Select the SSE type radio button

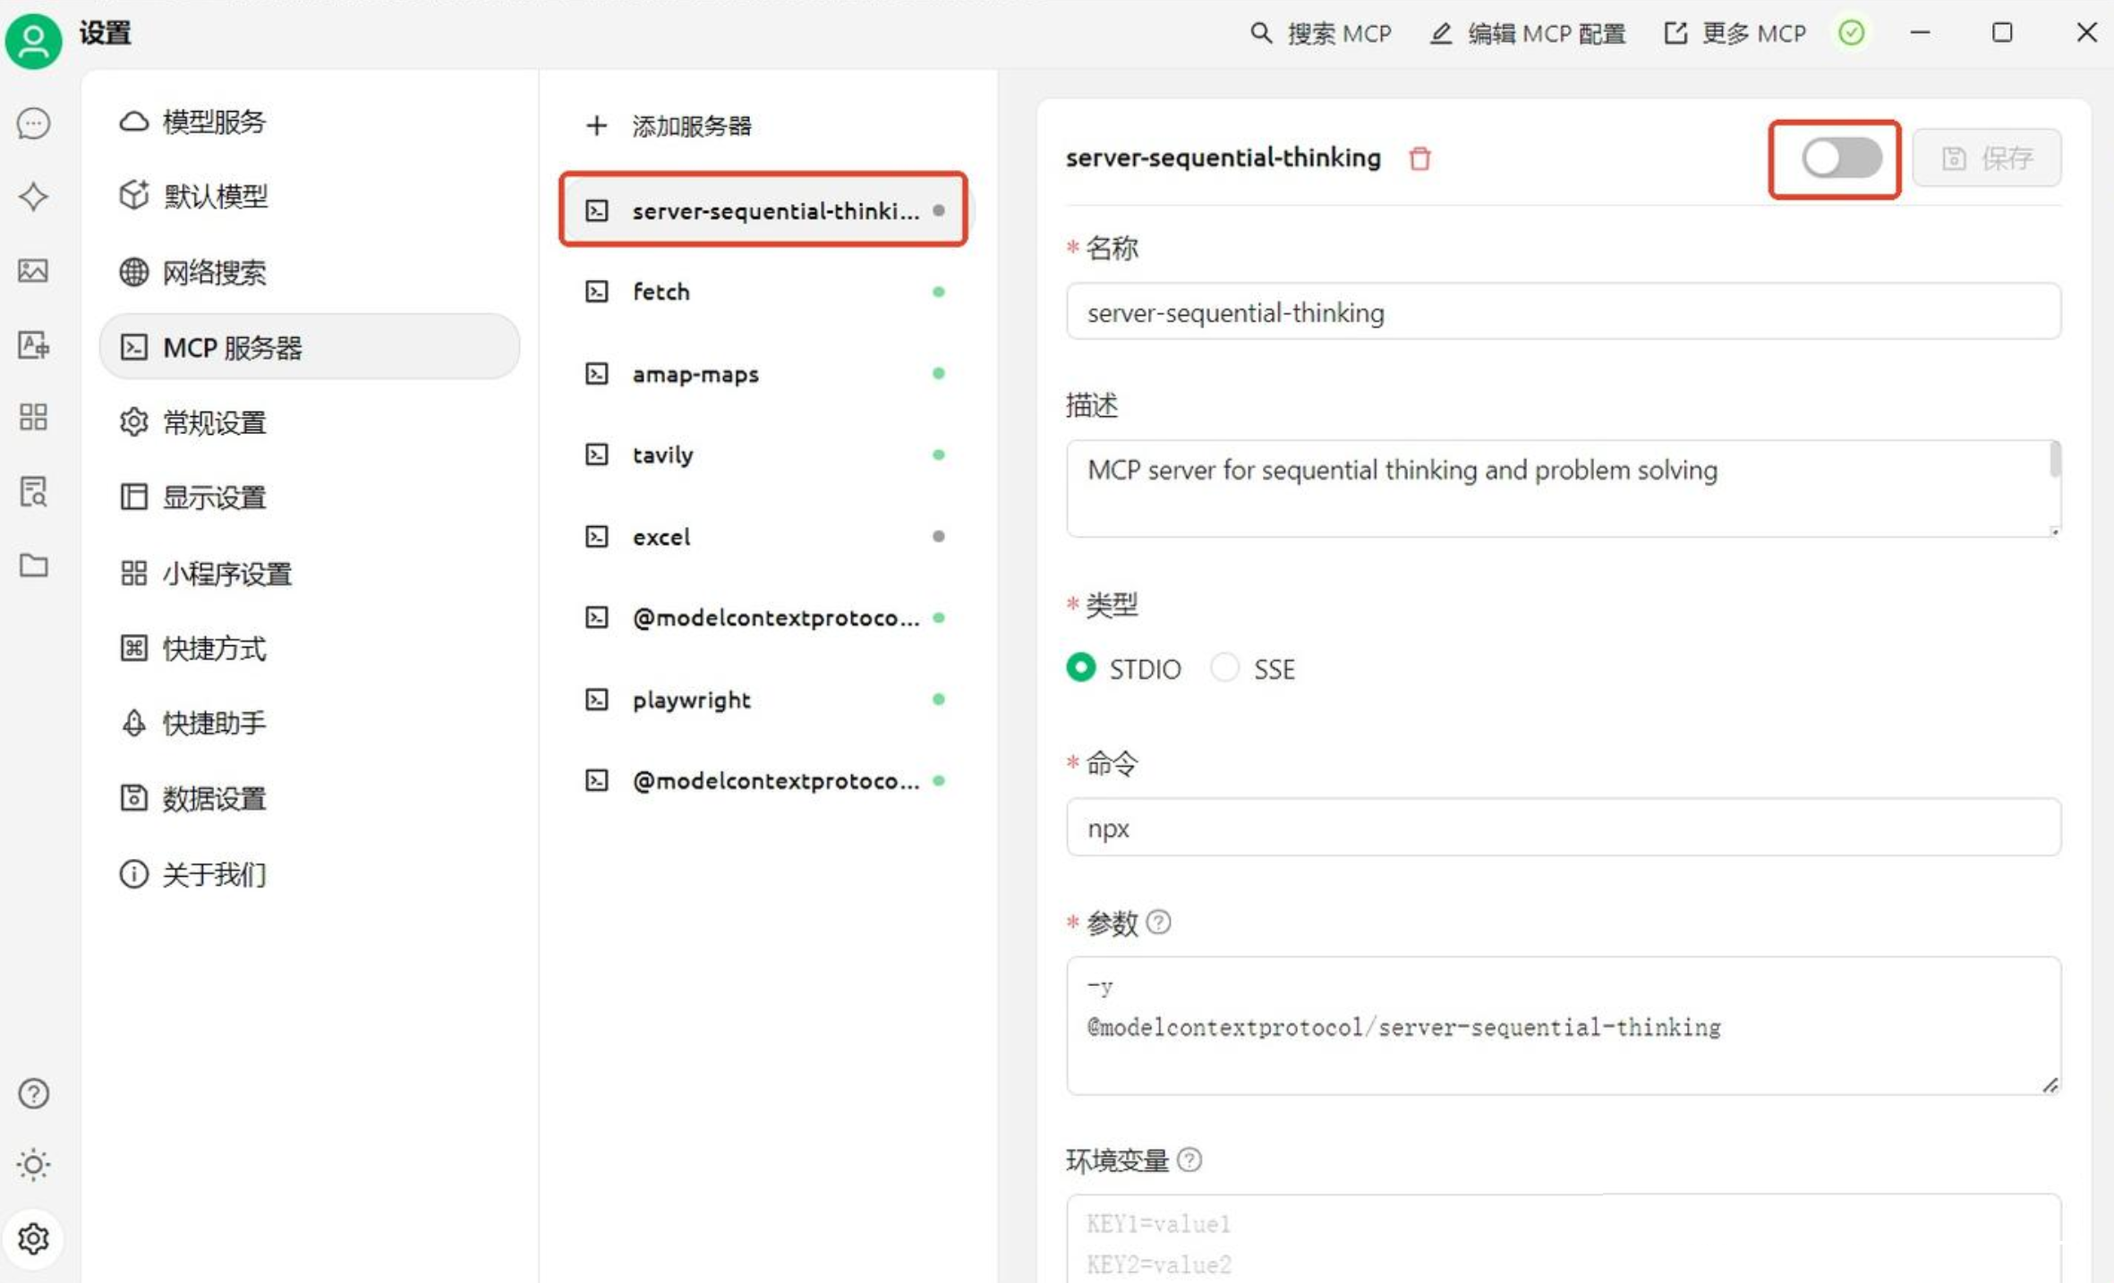click(1224, 667)
